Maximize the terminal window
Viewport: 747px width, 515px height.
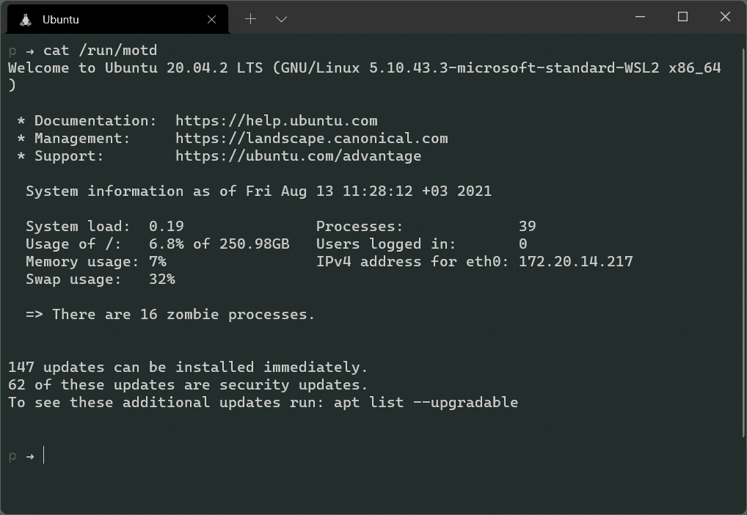click(682, 17)
